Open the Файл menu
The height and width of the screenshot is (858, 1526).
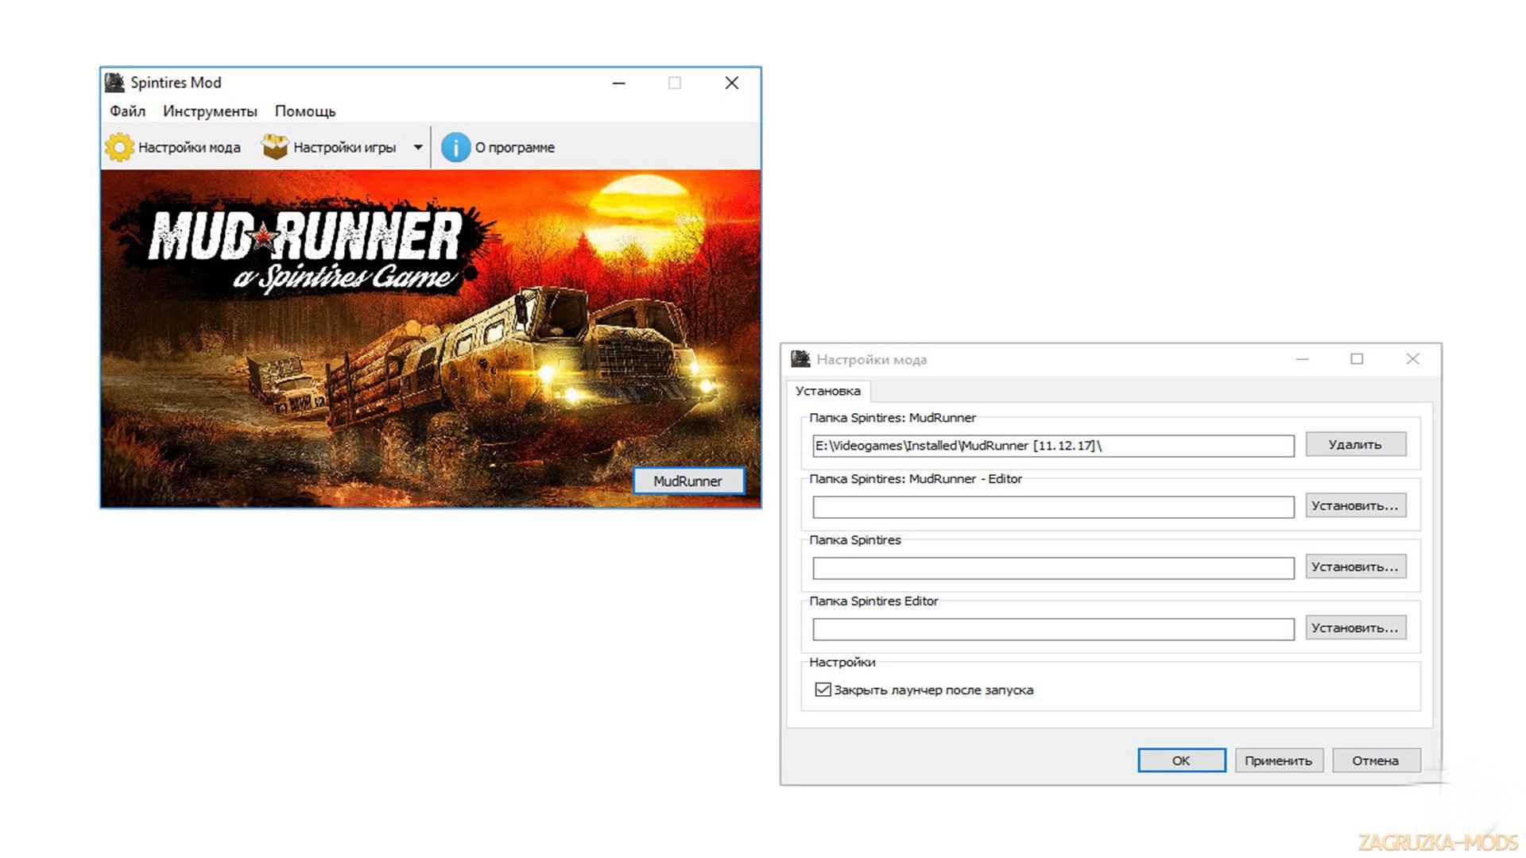(x=127, y=111)
